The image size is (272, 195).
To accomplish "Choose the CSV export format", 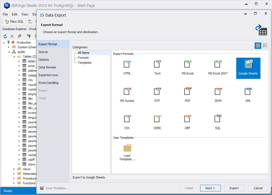I will coord(127,122).
